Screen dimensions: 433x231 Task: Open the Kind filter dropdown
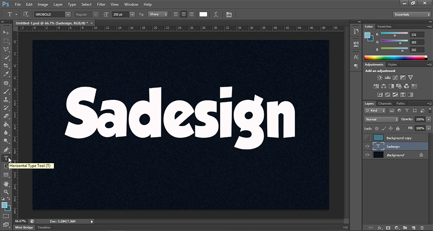pos(375,110)
